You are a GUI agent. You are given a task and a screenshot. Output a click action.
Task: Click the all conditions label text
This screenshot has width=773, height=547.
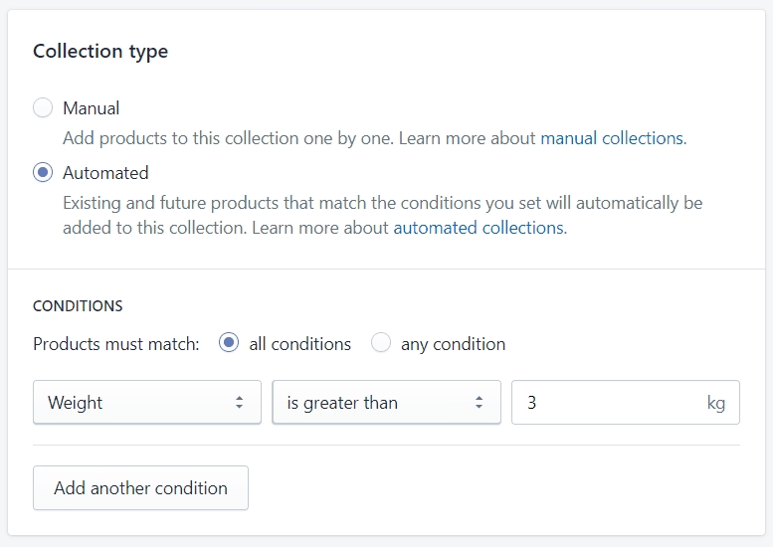click(x=299, y=344)
